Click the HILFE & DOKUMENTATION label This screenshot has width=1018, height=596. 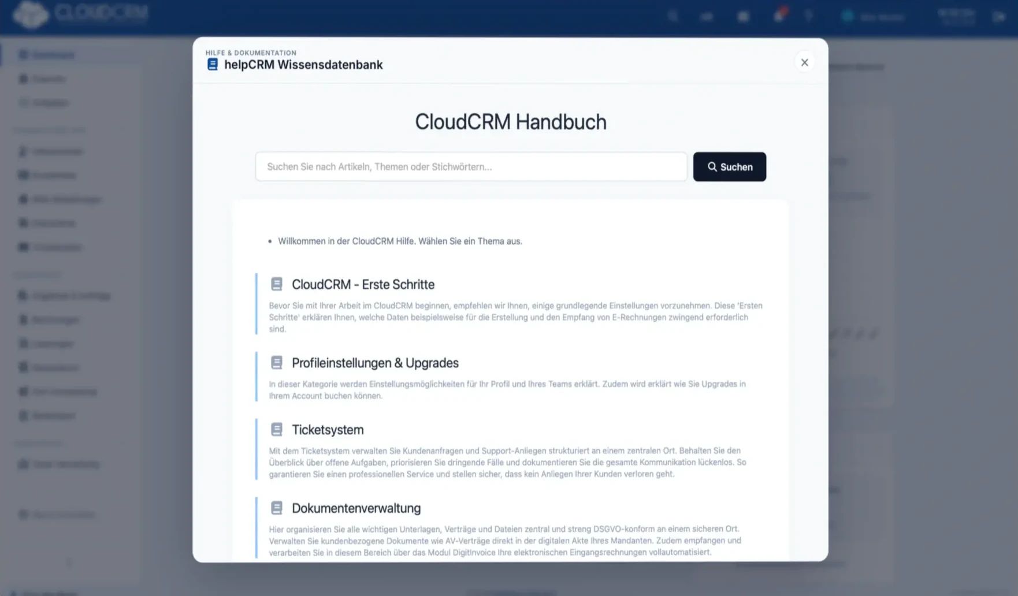coord(251,53)
